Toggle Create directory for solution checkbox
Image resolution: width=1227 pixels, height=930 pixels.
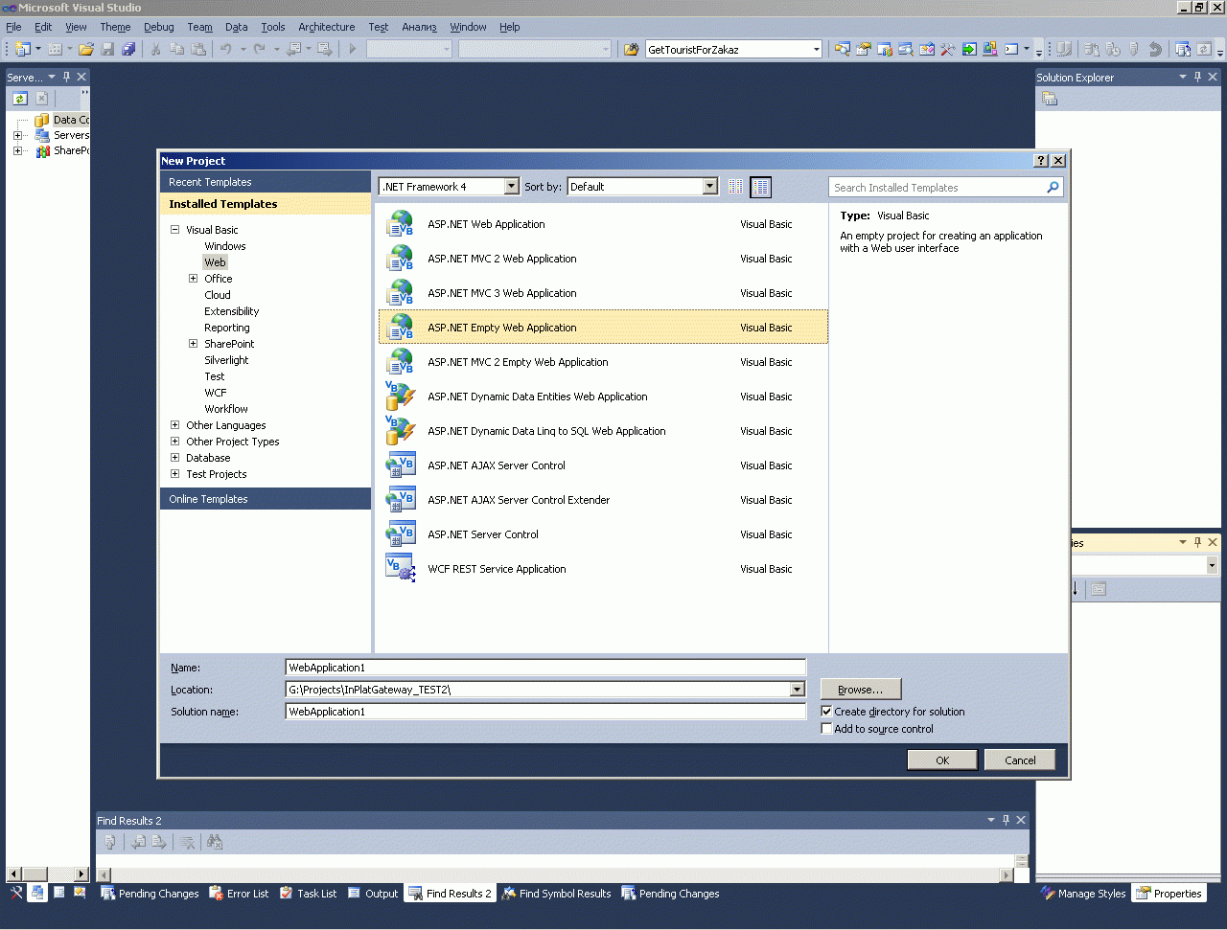pos(826,712)
